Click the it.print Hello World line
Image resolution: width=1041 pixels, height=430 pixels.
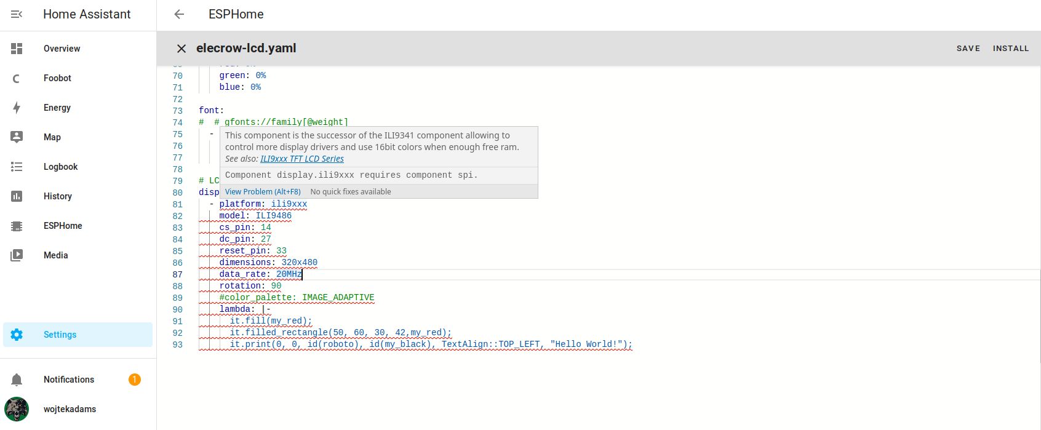tap(431, 344)
